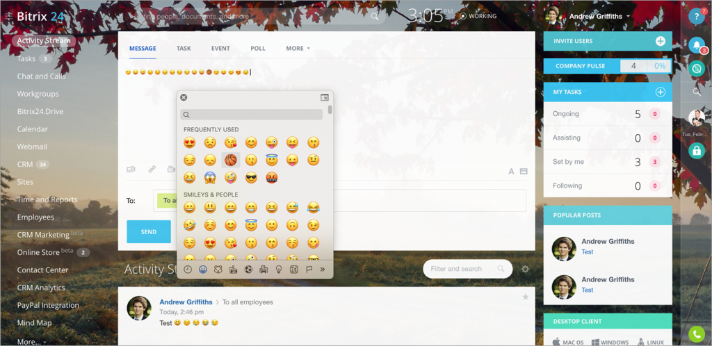
Task: Invite users with the plus icon
Action: (661, 41)
